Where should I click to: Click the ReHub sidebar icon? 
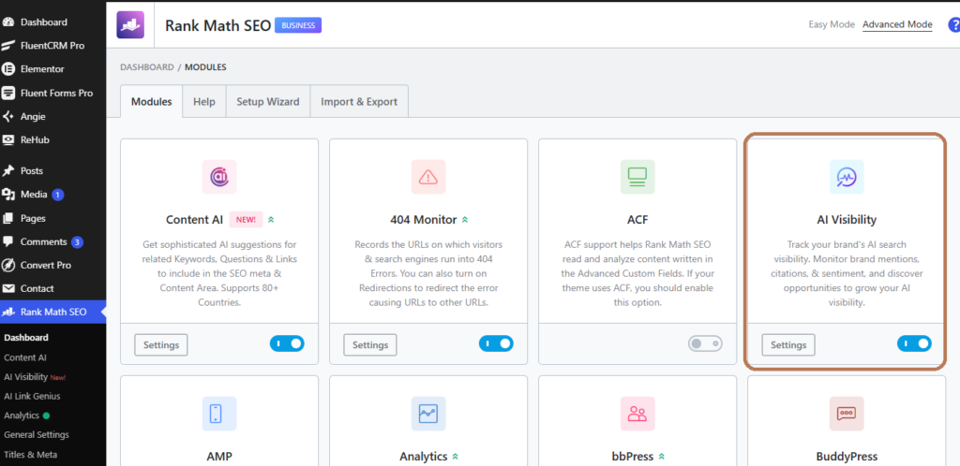coord(8,139)
